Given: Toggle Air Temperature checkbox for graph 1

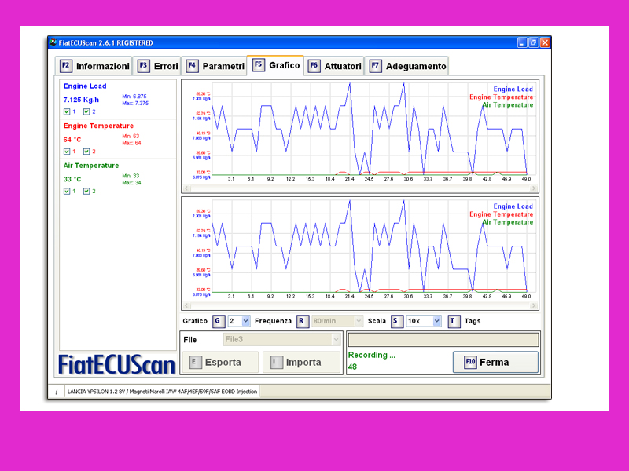Looking at the screenshot, I should coord(67,191).
